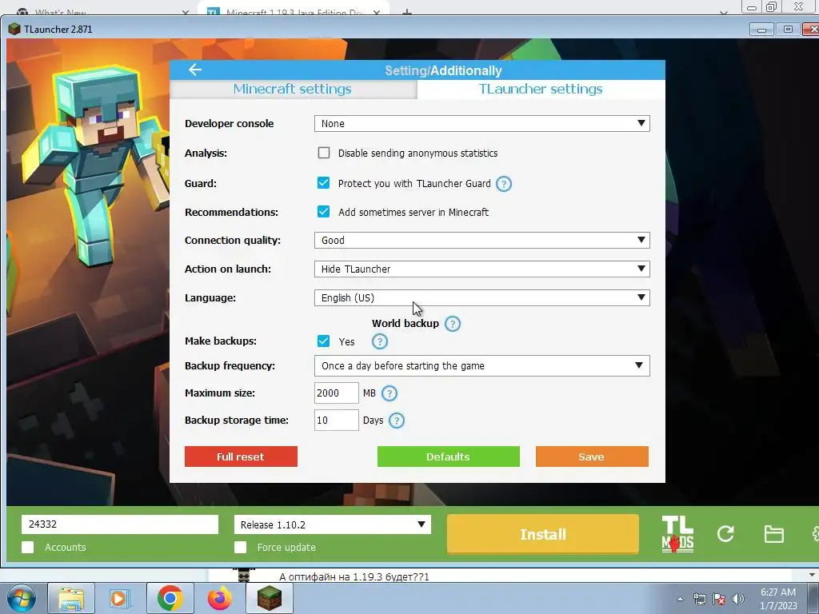819x614 pixels.
Task: Uncheck Protect you with TLauncher Guard
Action: pos(323,183)
